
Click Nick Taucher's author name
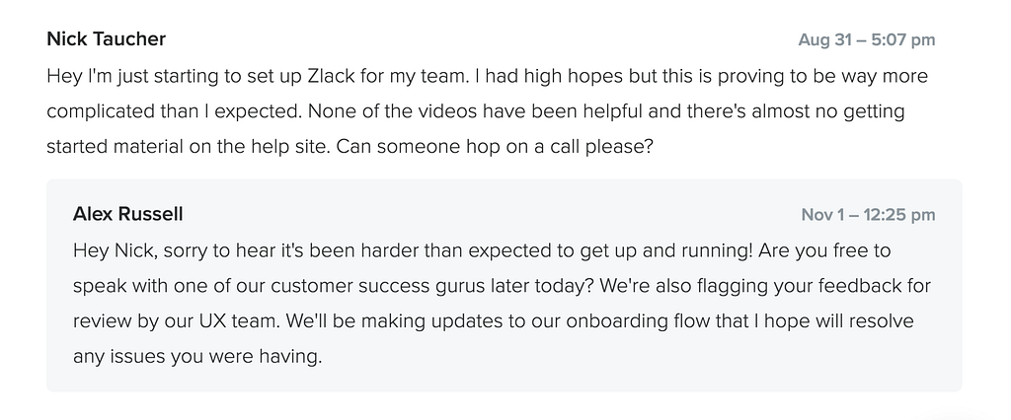106,39
